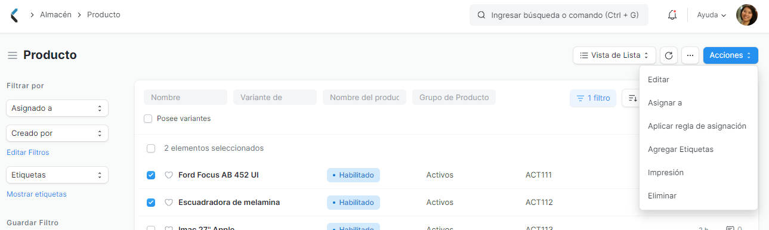This screenshot has height=230, width=769.
Task: Toggle the select-all checkbox
Action: pyautogui.click(x=151, y=148)
